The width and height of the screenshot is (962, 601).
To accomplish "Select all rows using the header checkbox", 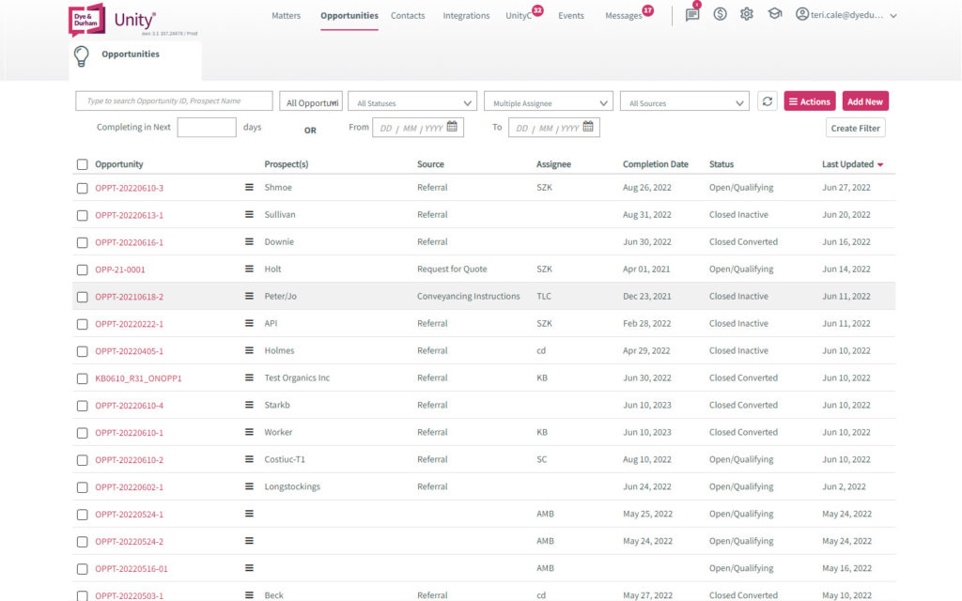I will (x=82, y=163).
